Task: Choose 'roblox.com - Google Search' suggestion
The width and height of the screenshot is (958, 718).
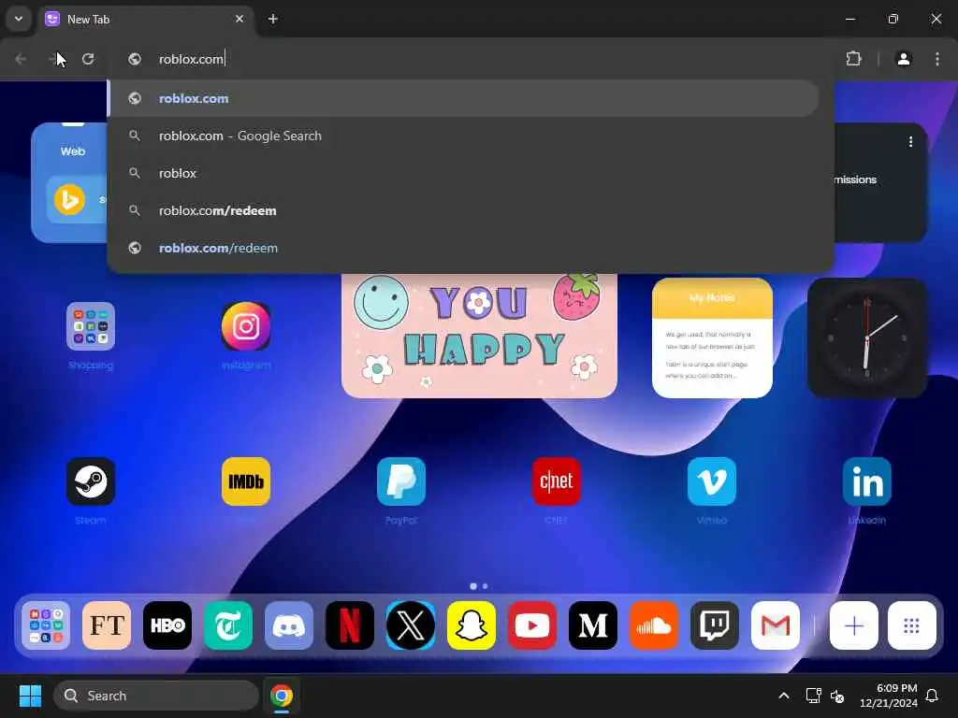Action: click(x=463, y=136)
